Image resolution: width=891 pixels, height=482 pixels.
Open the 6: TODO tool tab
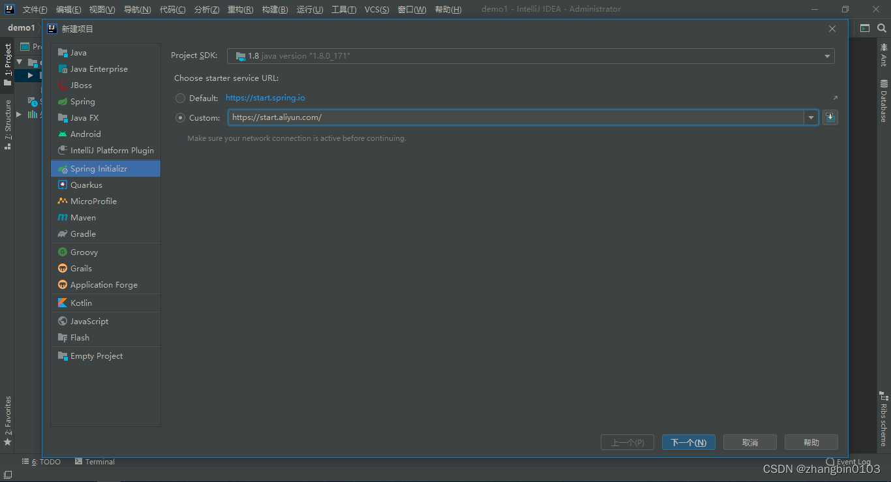pyautogui.click(x=42, y=462)
